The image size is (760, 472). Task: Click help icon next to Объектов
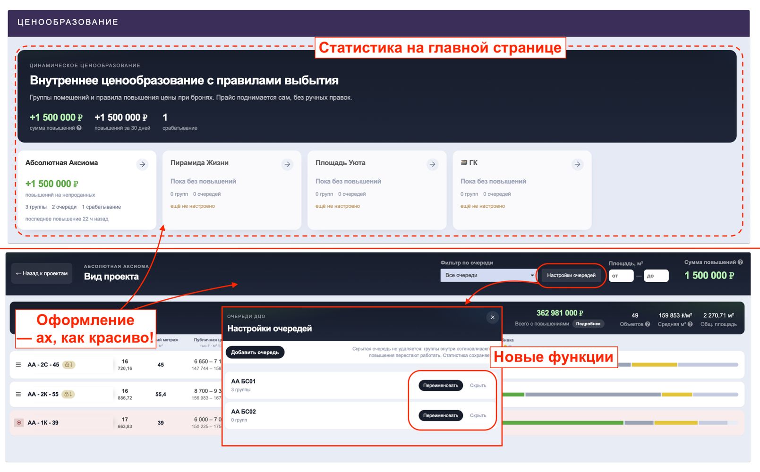click(648, 324)
